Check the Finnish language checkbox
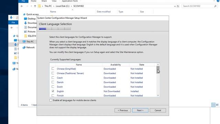220x124 pixels. click(x=53, y=96)
